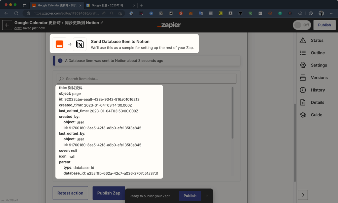Click the icon: null row
This screenshot has width=338, height=203.
(67, 156)
